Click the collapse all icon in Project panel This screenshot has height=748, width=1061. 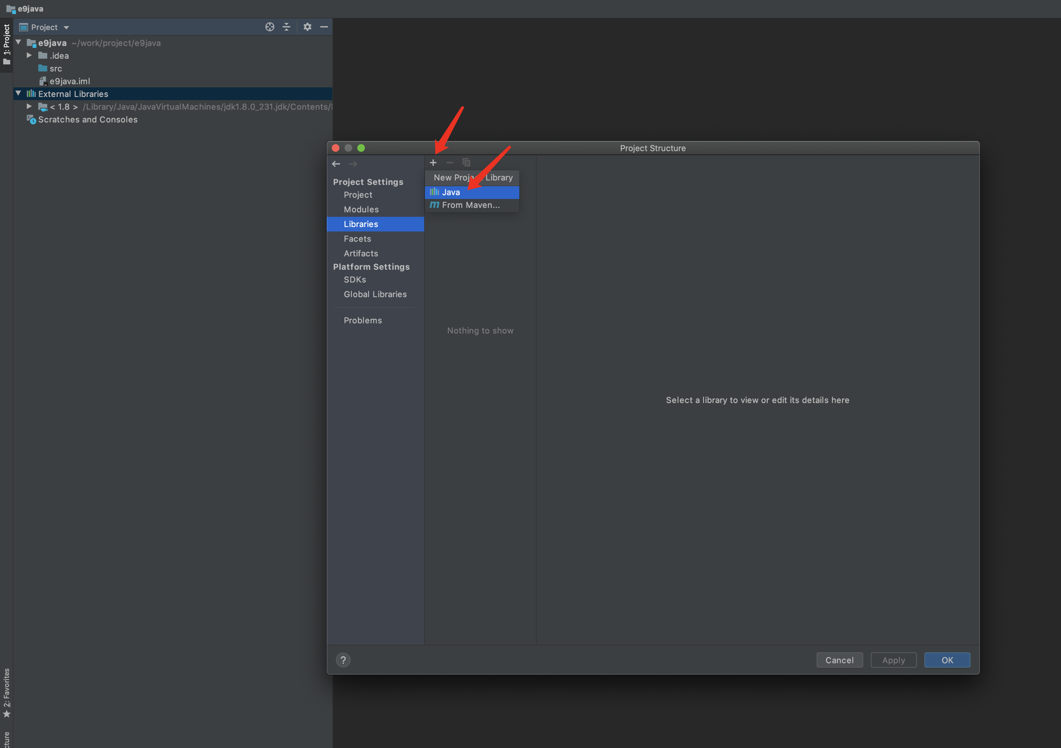[x=286, y=27]
